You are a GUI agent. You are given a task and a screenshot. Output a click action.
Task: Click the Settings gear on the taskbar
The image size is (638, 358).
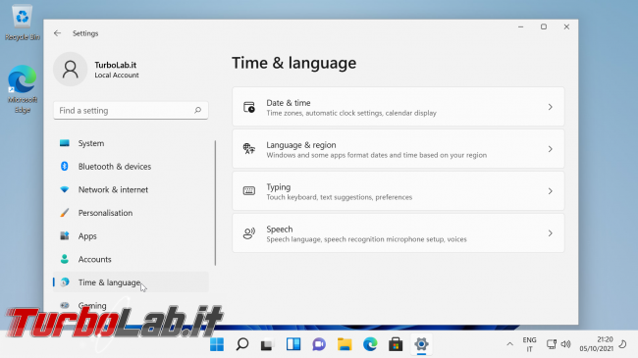click(421, 344)
